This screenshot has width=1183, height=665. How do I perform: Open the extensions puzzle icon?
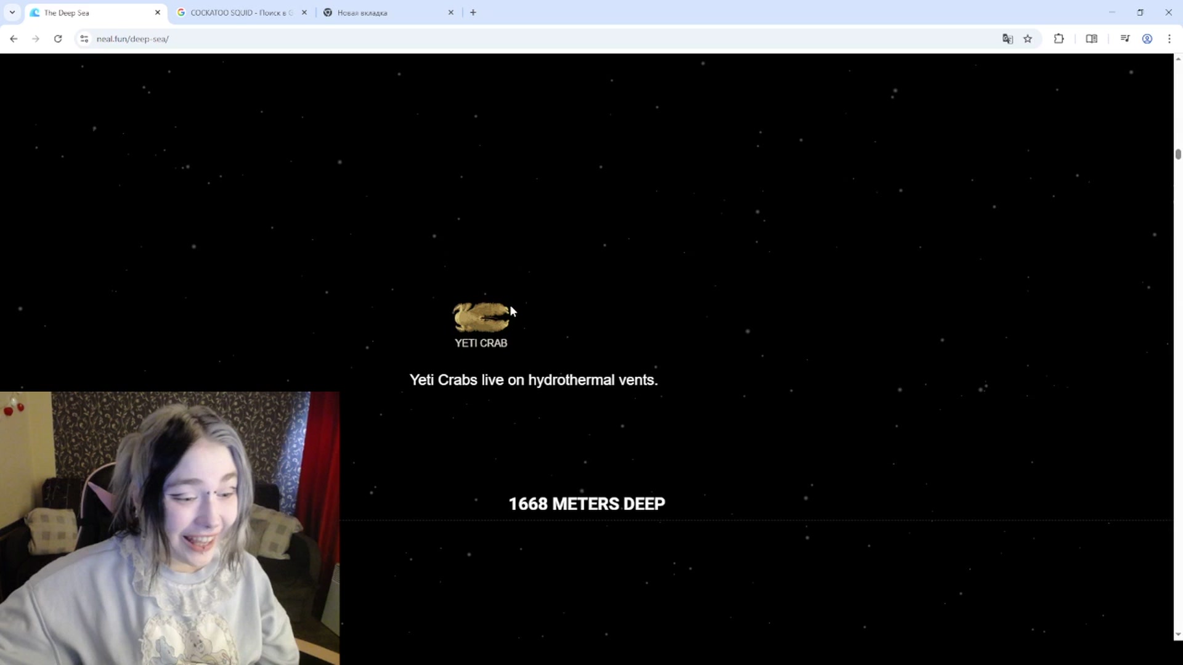(1059, 39)
